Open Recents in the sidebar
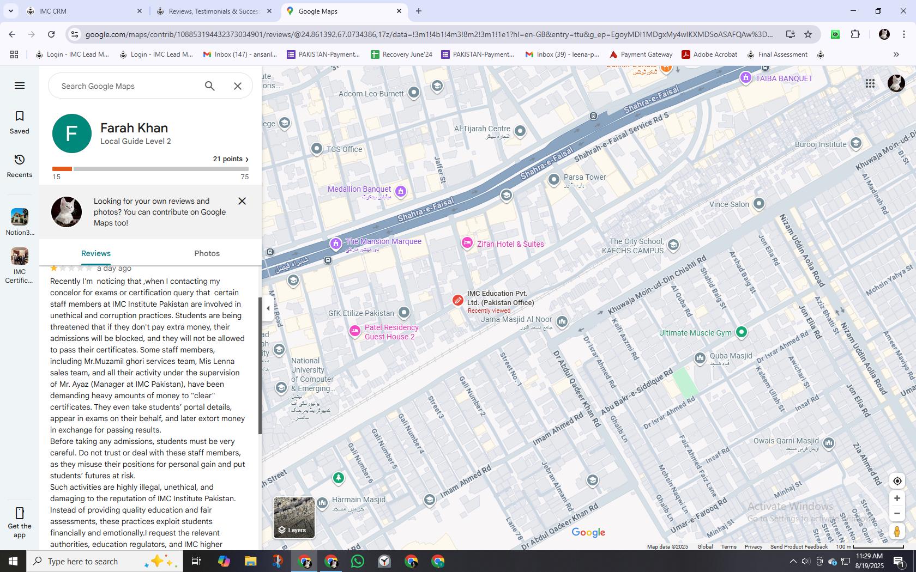The width and height of the screenshot is (916, 572). [x=20, y=166]
